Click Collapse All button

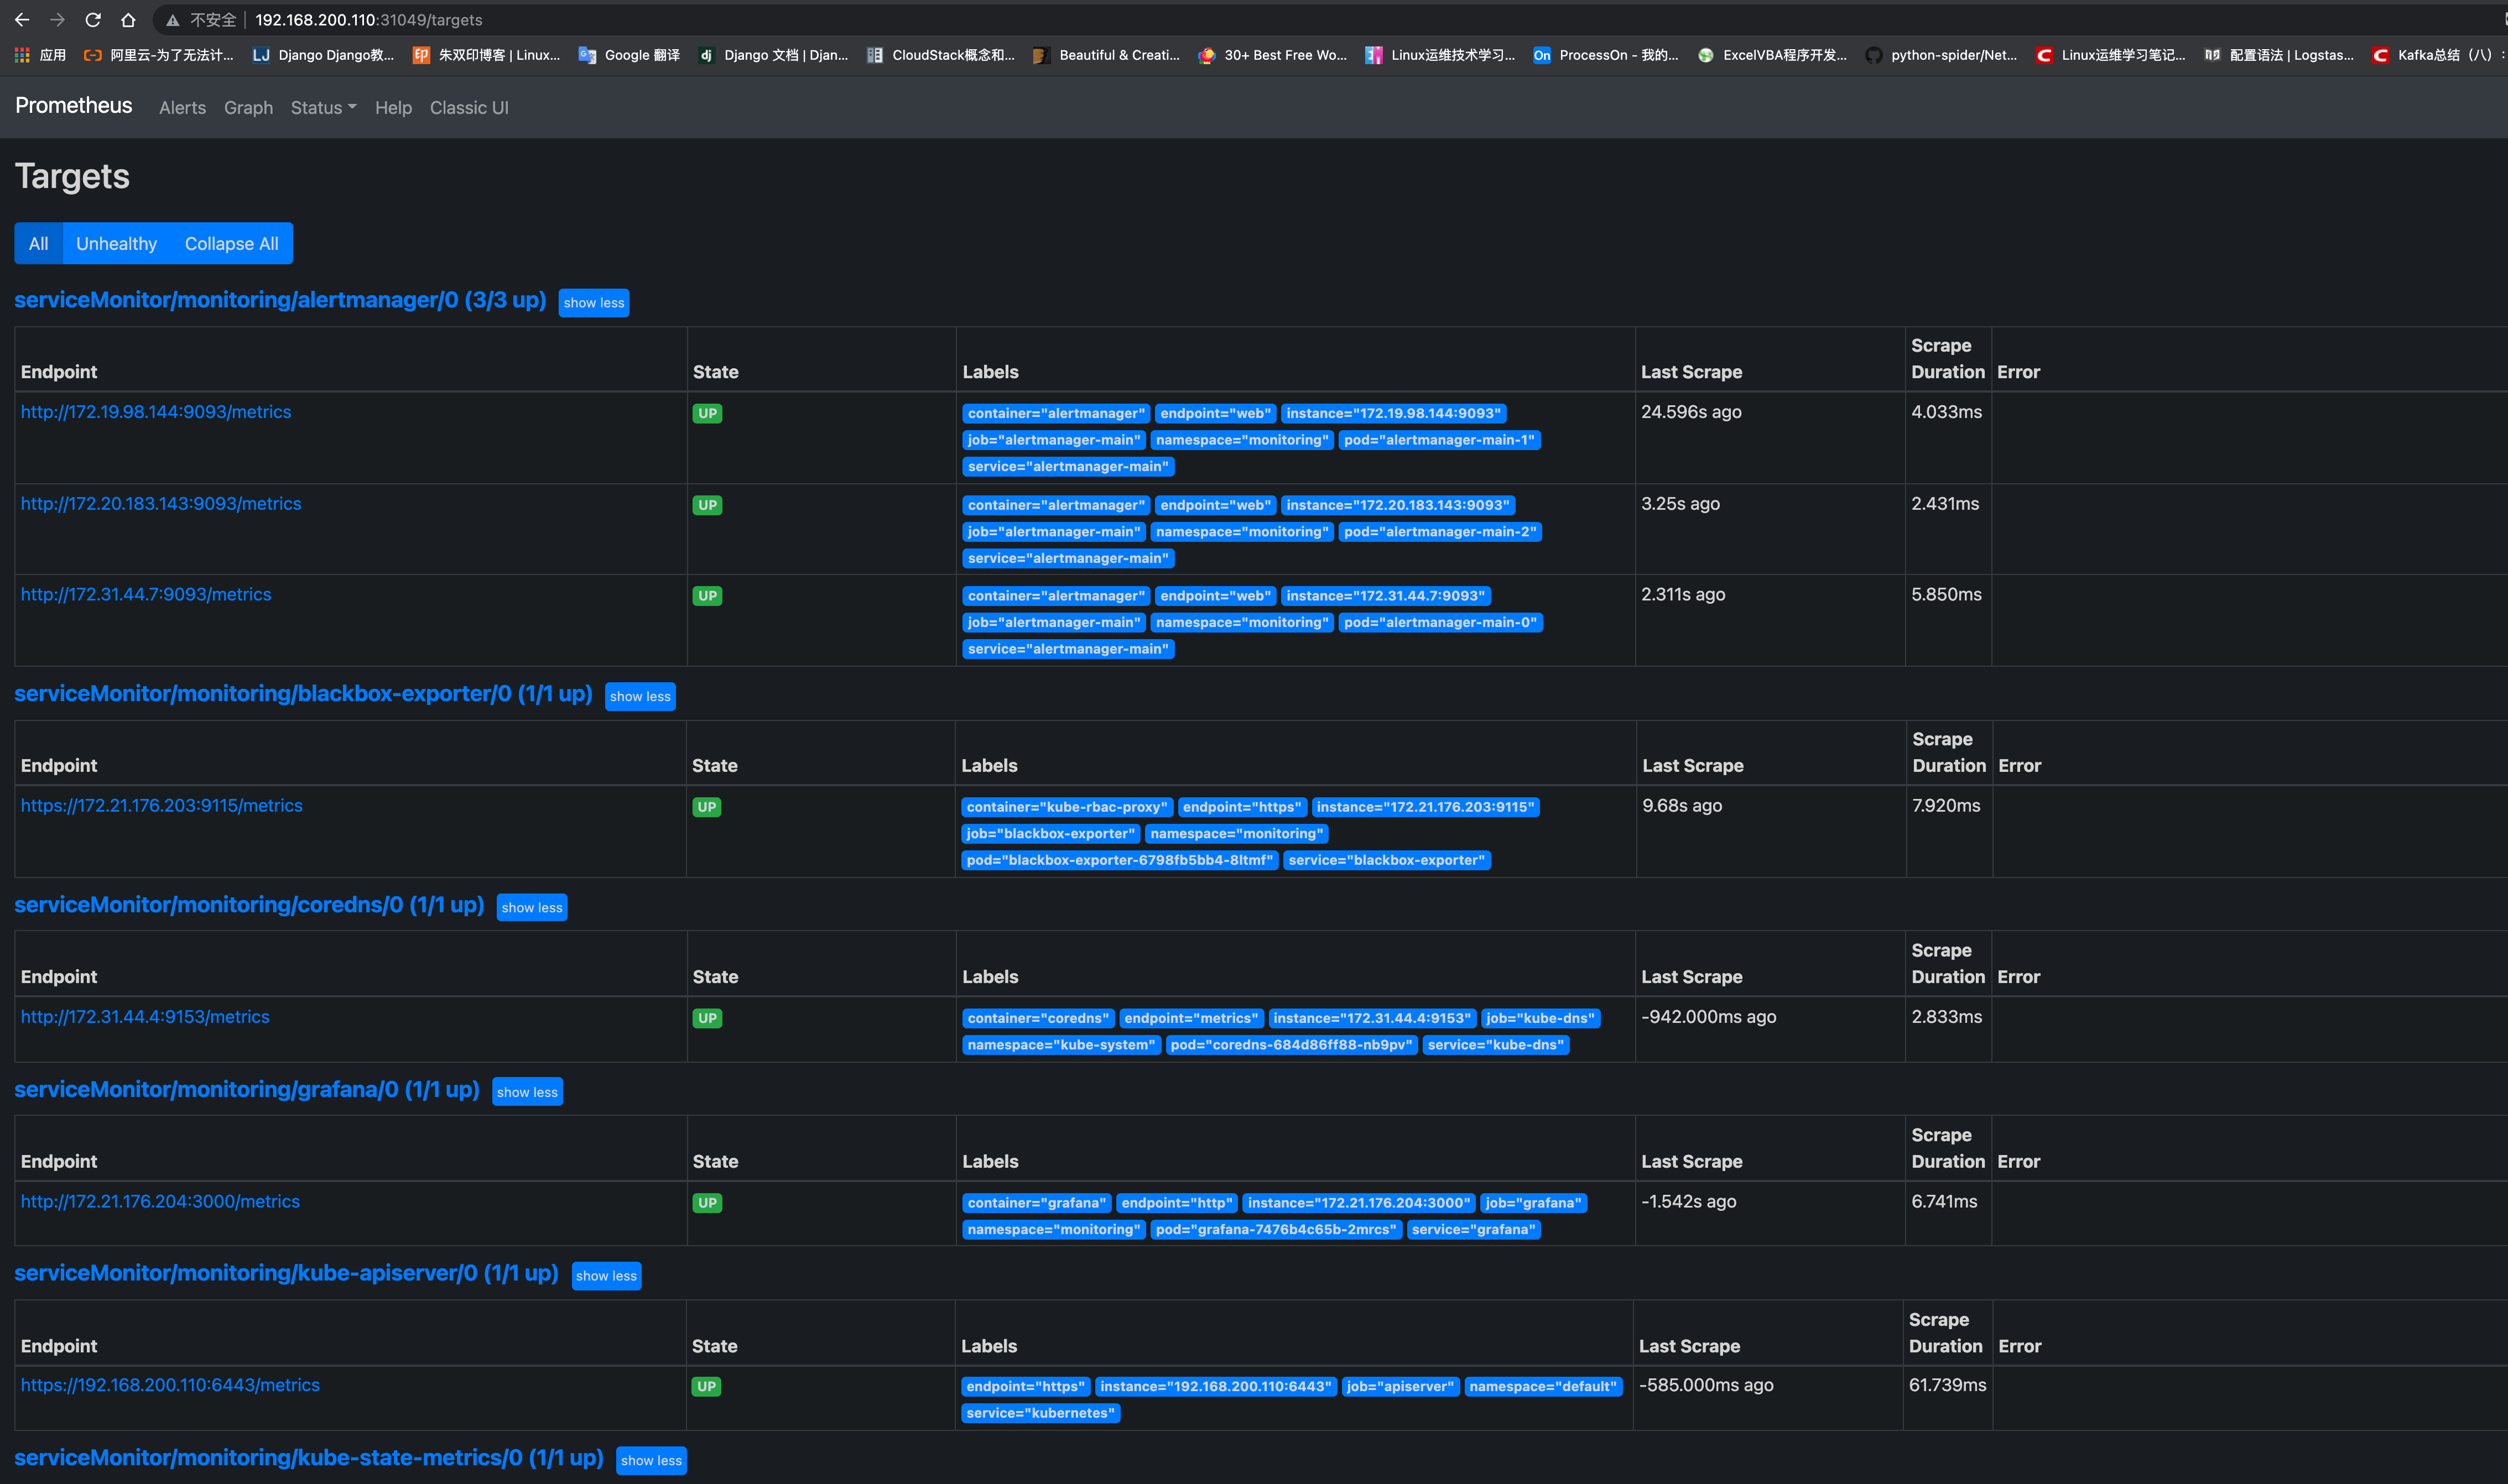click(231, 243)
